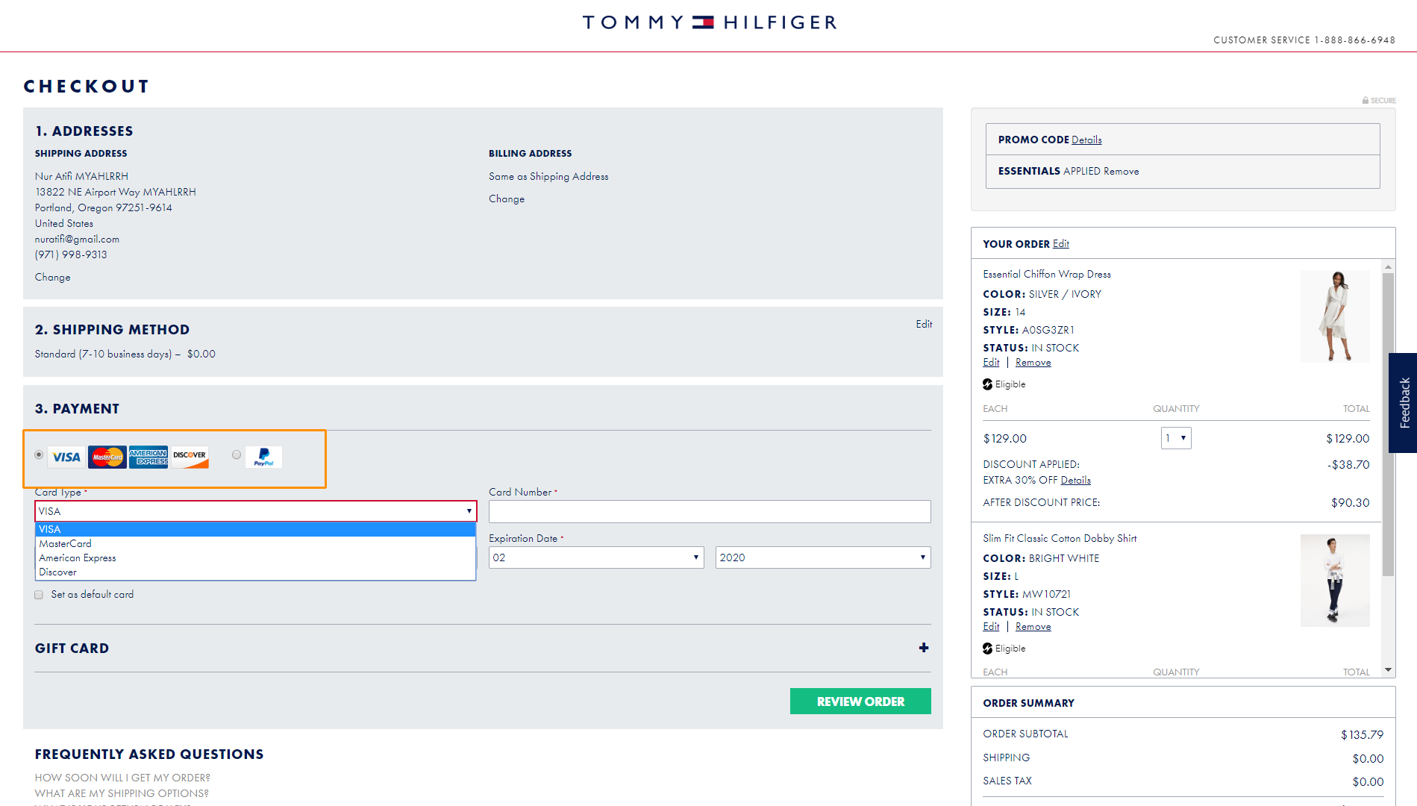Screen dimensions: 1417x806
Task: Click the Chiffon Wrap Dress thumbnail
Action: (1335, 316)
